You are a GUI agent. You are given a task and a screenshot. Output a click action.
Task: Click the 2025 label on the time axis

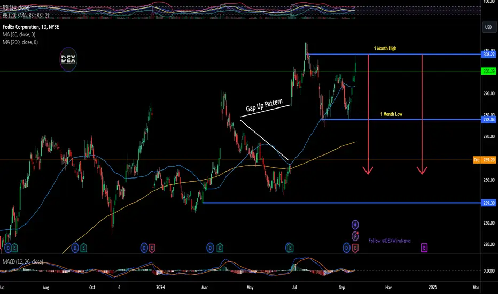[433, 288]
